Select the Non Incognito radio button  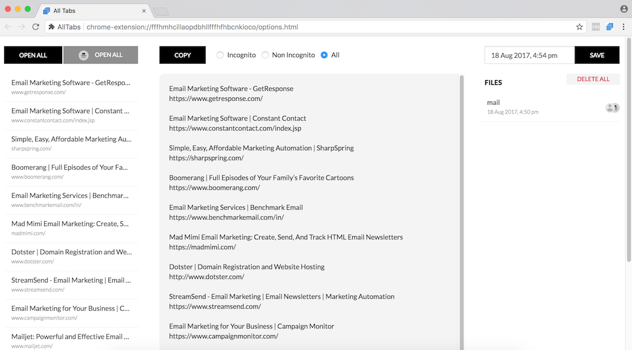265,55
